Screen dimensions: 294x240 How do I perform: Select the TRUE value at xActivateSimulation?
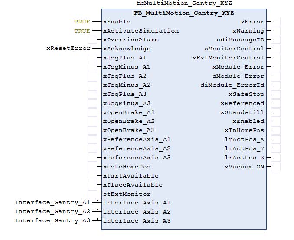pos(82,31)
